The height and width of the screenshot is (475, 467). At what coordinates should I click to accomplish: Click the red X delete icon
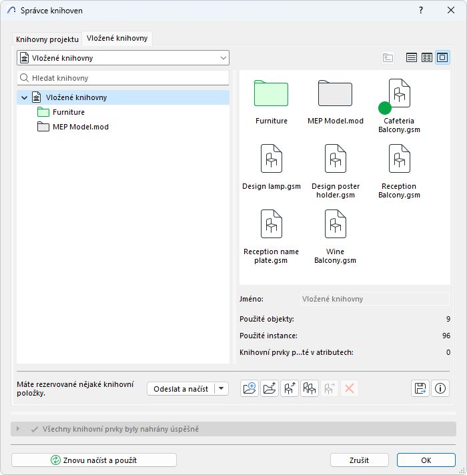[349, 388]
